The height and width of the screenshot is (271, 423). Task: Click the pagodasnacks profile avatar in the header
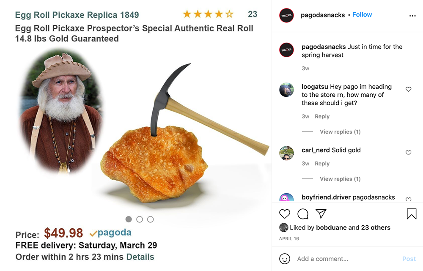286,15
